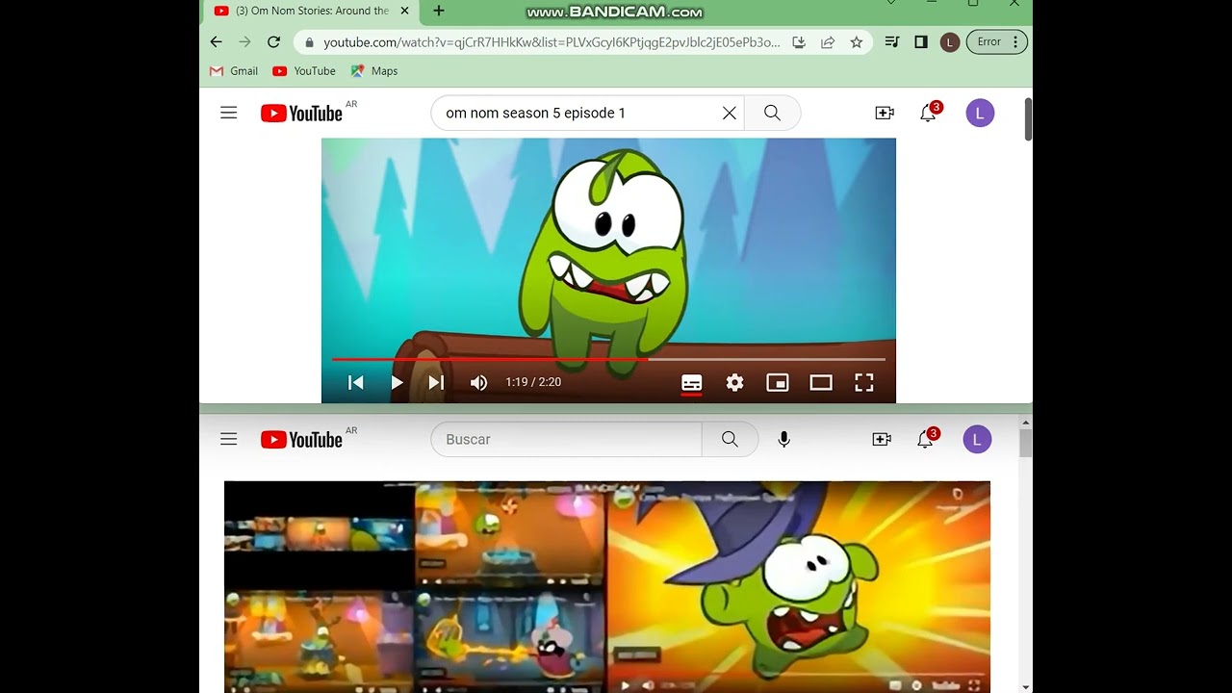This screenshot has width=1232, height=693.
Task: Bookmark this page with the star icon
Action: [x=857, y=42]
